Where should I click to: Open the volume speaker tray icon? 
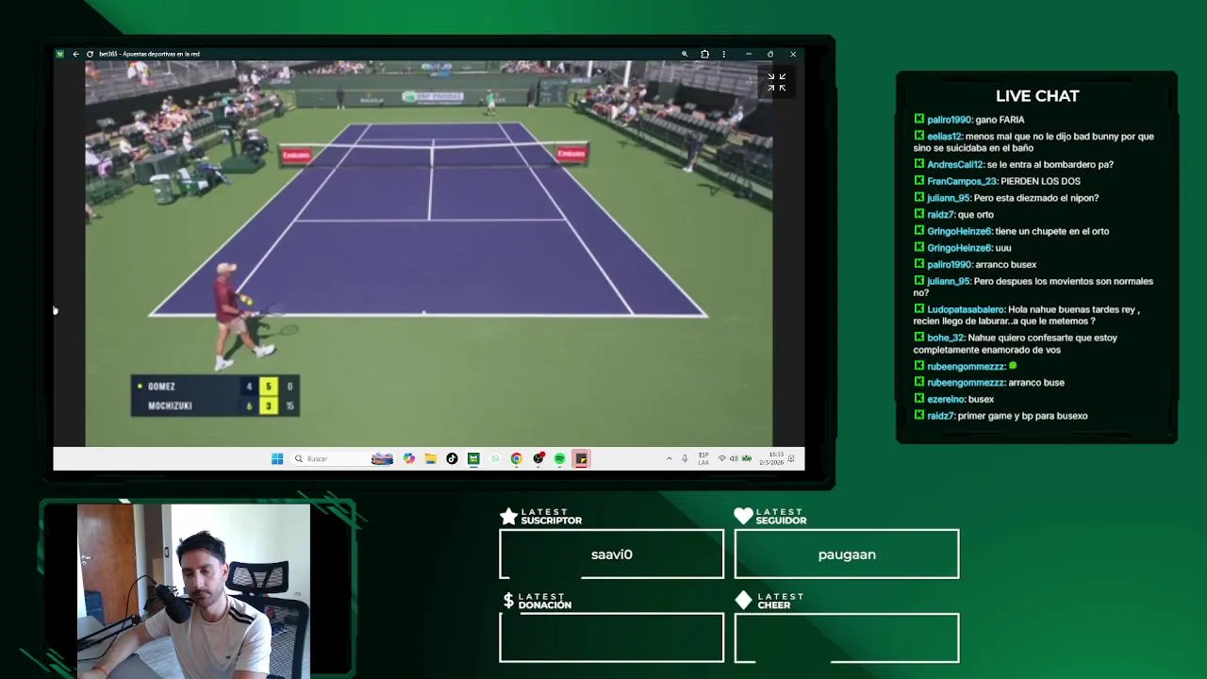[734, 458]
